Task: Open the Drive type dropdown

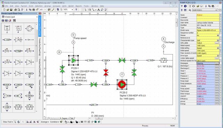Action: click(218, 56)
